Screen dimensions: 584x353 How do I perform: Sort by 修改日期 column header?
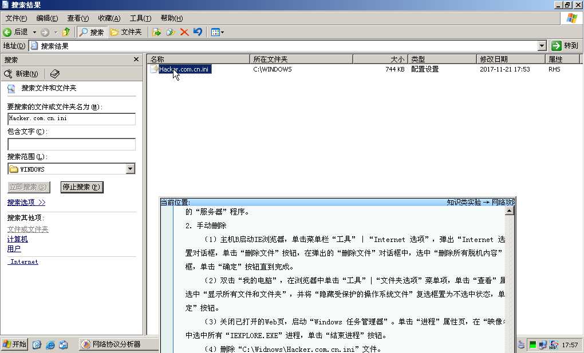511,59
